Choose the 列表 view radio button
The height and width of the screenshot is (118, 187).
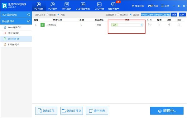tap(59, 15)
